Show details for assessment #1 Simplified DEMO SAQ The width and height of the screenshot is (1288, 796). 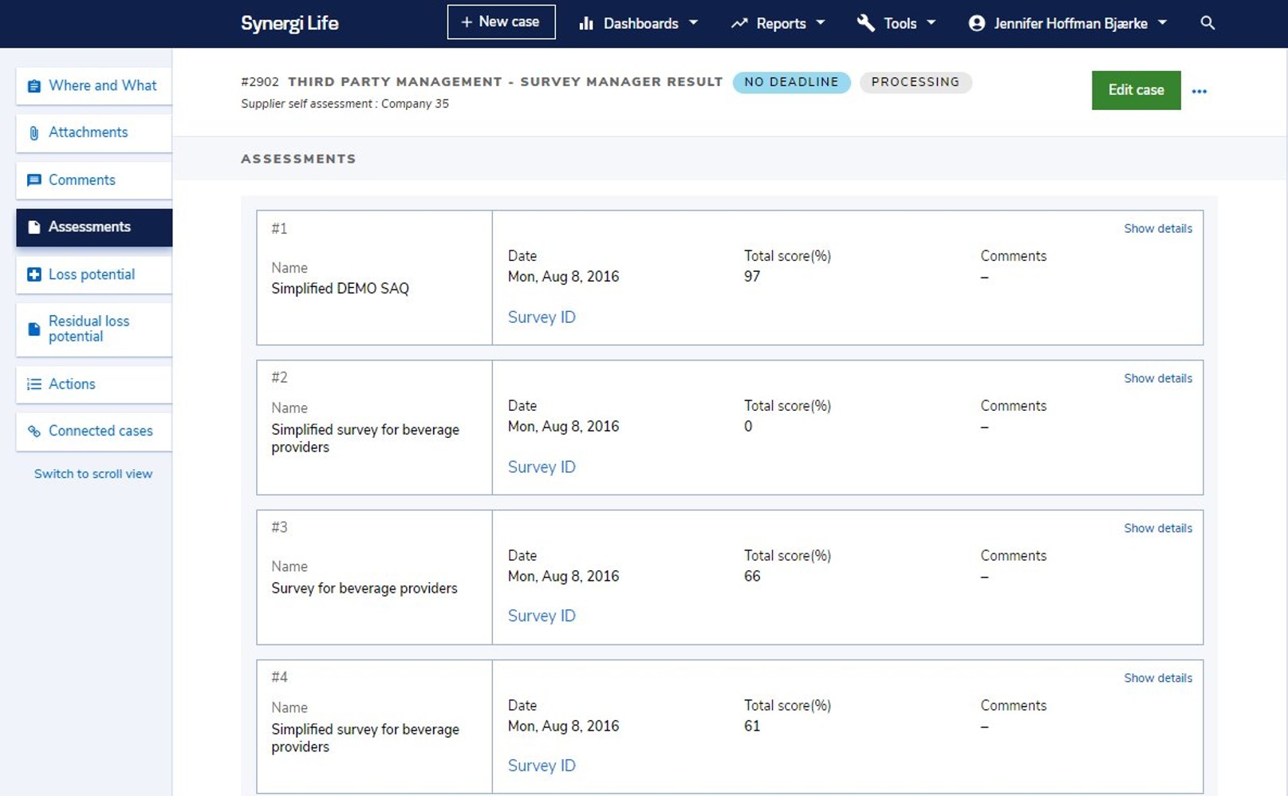1157,228
